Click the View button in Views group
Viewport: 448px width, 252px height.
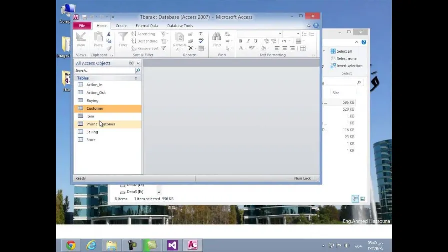(x=81, y=40)
